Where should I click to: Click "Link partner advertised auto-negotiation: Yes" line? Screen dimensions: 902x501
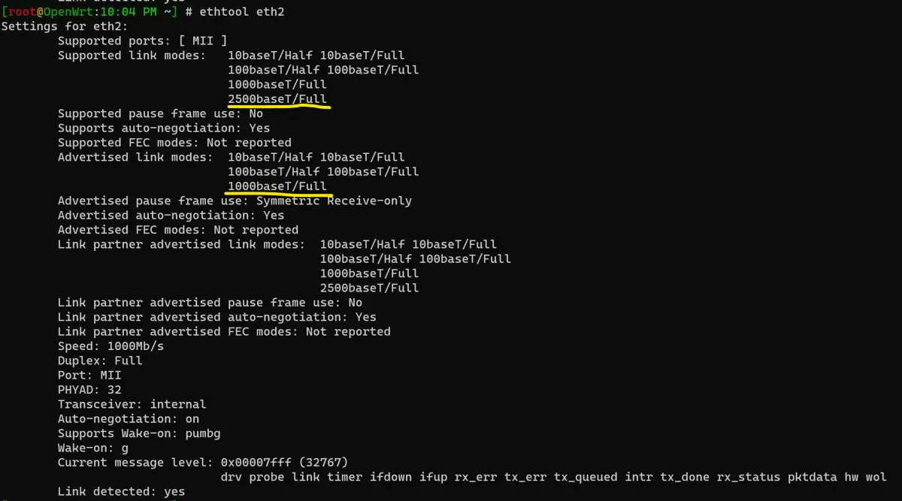point(216,317)
